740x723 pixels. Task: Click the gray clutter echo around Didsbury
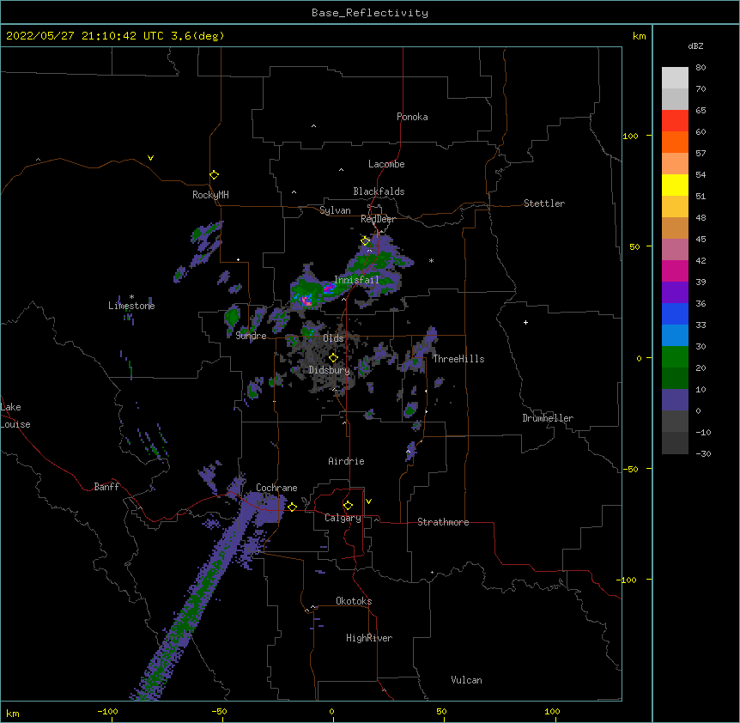[319, 361]
